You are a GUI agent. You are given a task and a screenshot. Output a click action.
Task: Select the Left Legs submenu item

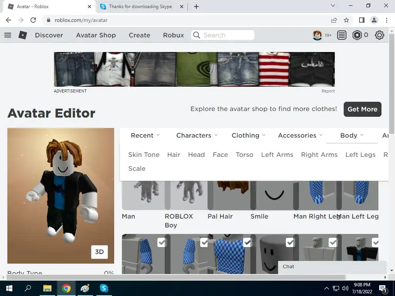click(x=361, y=155)
